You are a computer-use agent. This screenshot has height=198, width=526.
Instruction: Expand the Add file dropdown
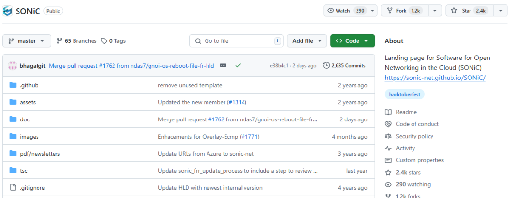306,41
